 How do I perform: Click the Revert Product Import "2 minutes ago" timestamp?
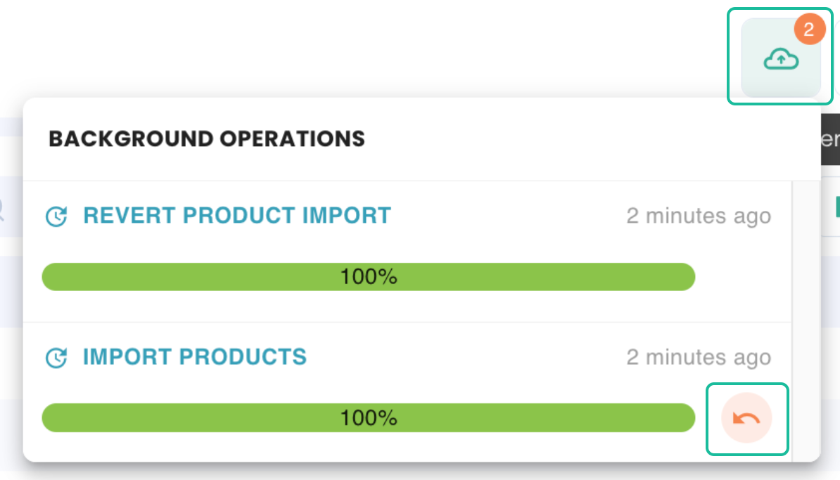coord(698,216)
